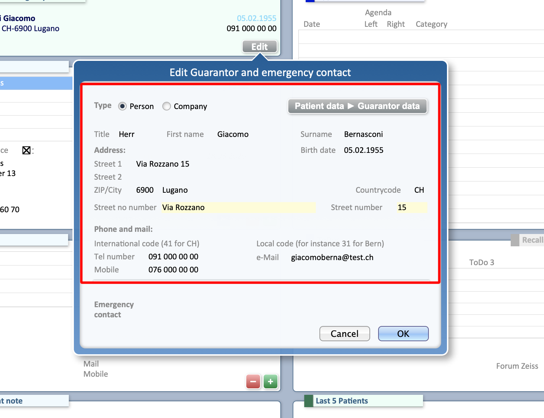Viewport: 544px width, 418px height.
Task: Click the Left column header in Agenda
Action: [371, 24]
